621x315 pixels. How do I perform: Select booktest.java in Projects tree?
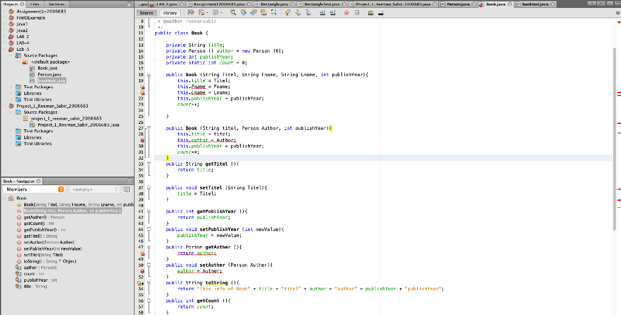coord(52,80)
